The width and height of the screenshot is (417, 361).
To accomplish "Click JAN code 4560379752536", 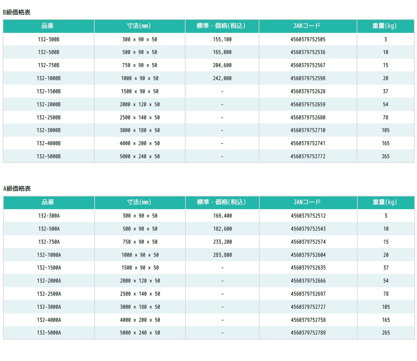I will (308, 52).
